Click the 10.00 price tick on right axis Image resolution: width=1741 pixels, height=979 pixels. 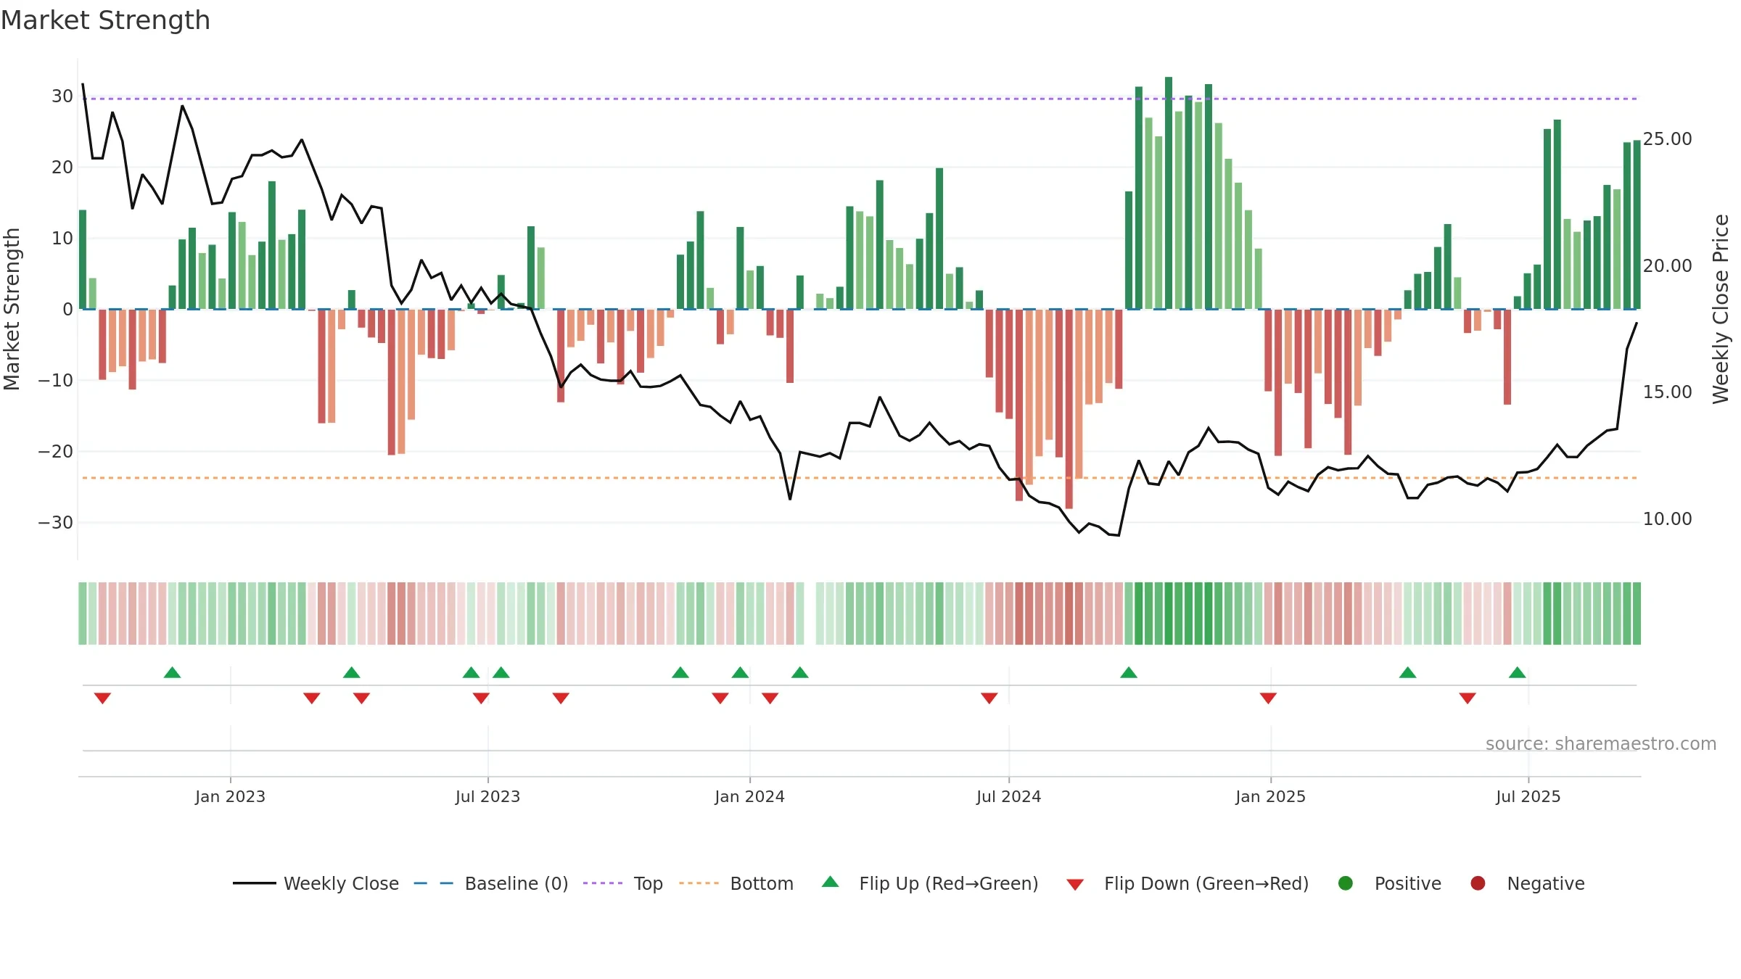pyautogui.click(x=1667, y=519)
